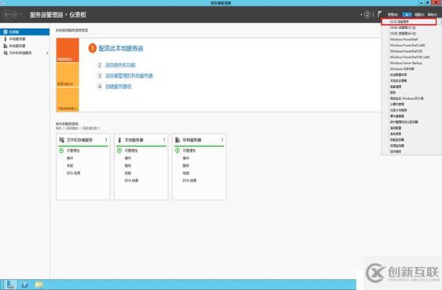
Task: Open Windows Server Backup from menu
Action: point(406,63)
